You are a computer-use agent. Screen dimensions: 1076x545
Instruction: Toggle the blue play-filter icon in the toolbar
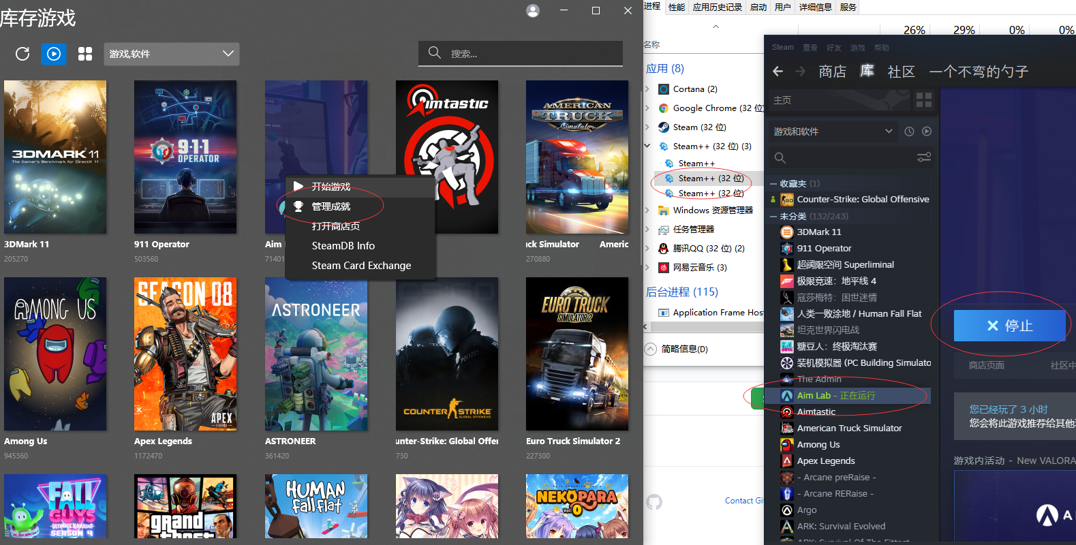pos(54,54)
